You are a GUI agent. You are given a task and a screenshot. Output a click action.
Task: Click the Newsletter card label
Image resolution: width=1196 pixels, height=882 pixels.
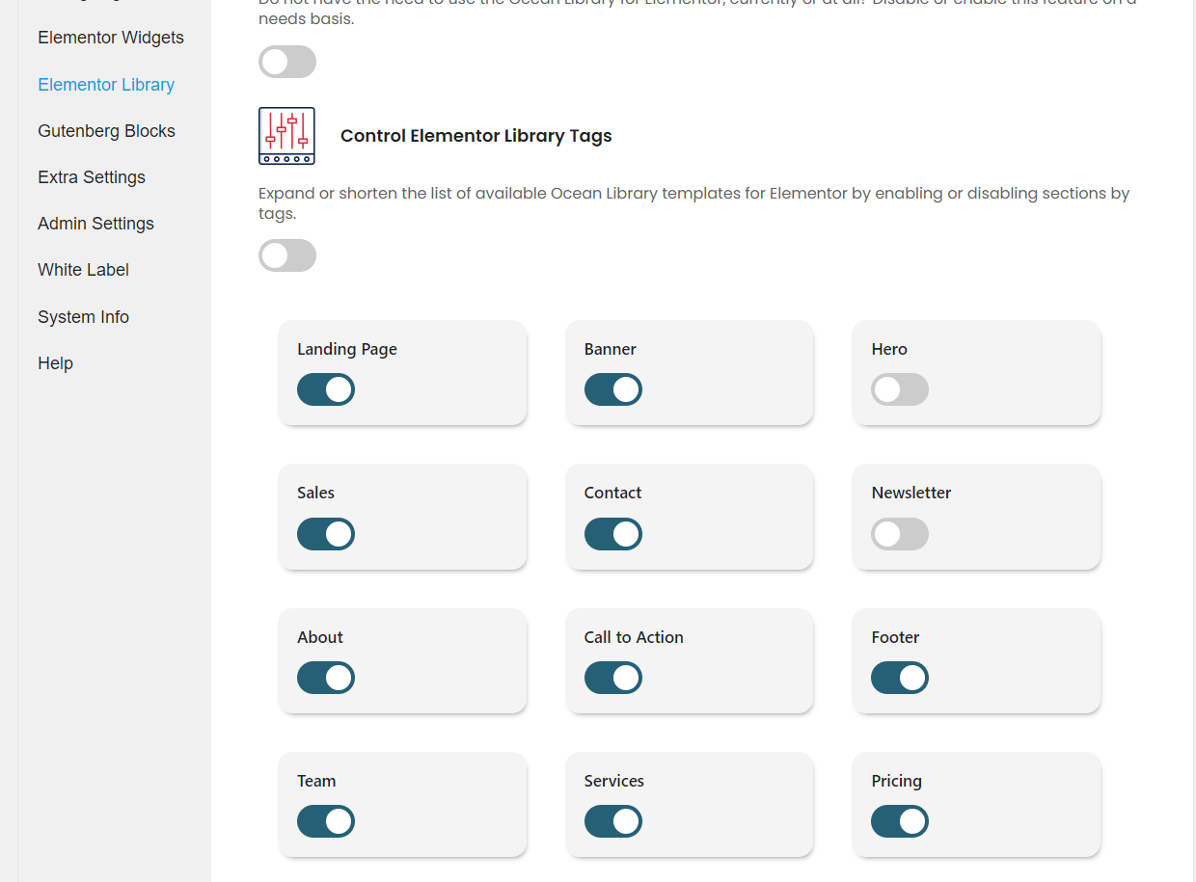[x=911, y=493]
